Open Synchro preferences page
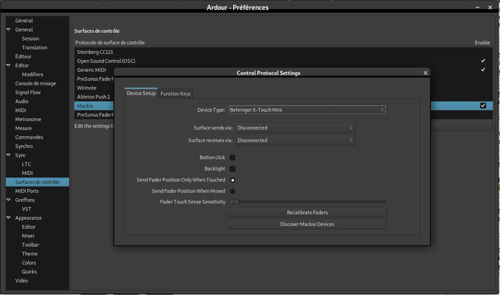This screenshot has width=500, height=295. pyautogui.click(x=24, y=146)
